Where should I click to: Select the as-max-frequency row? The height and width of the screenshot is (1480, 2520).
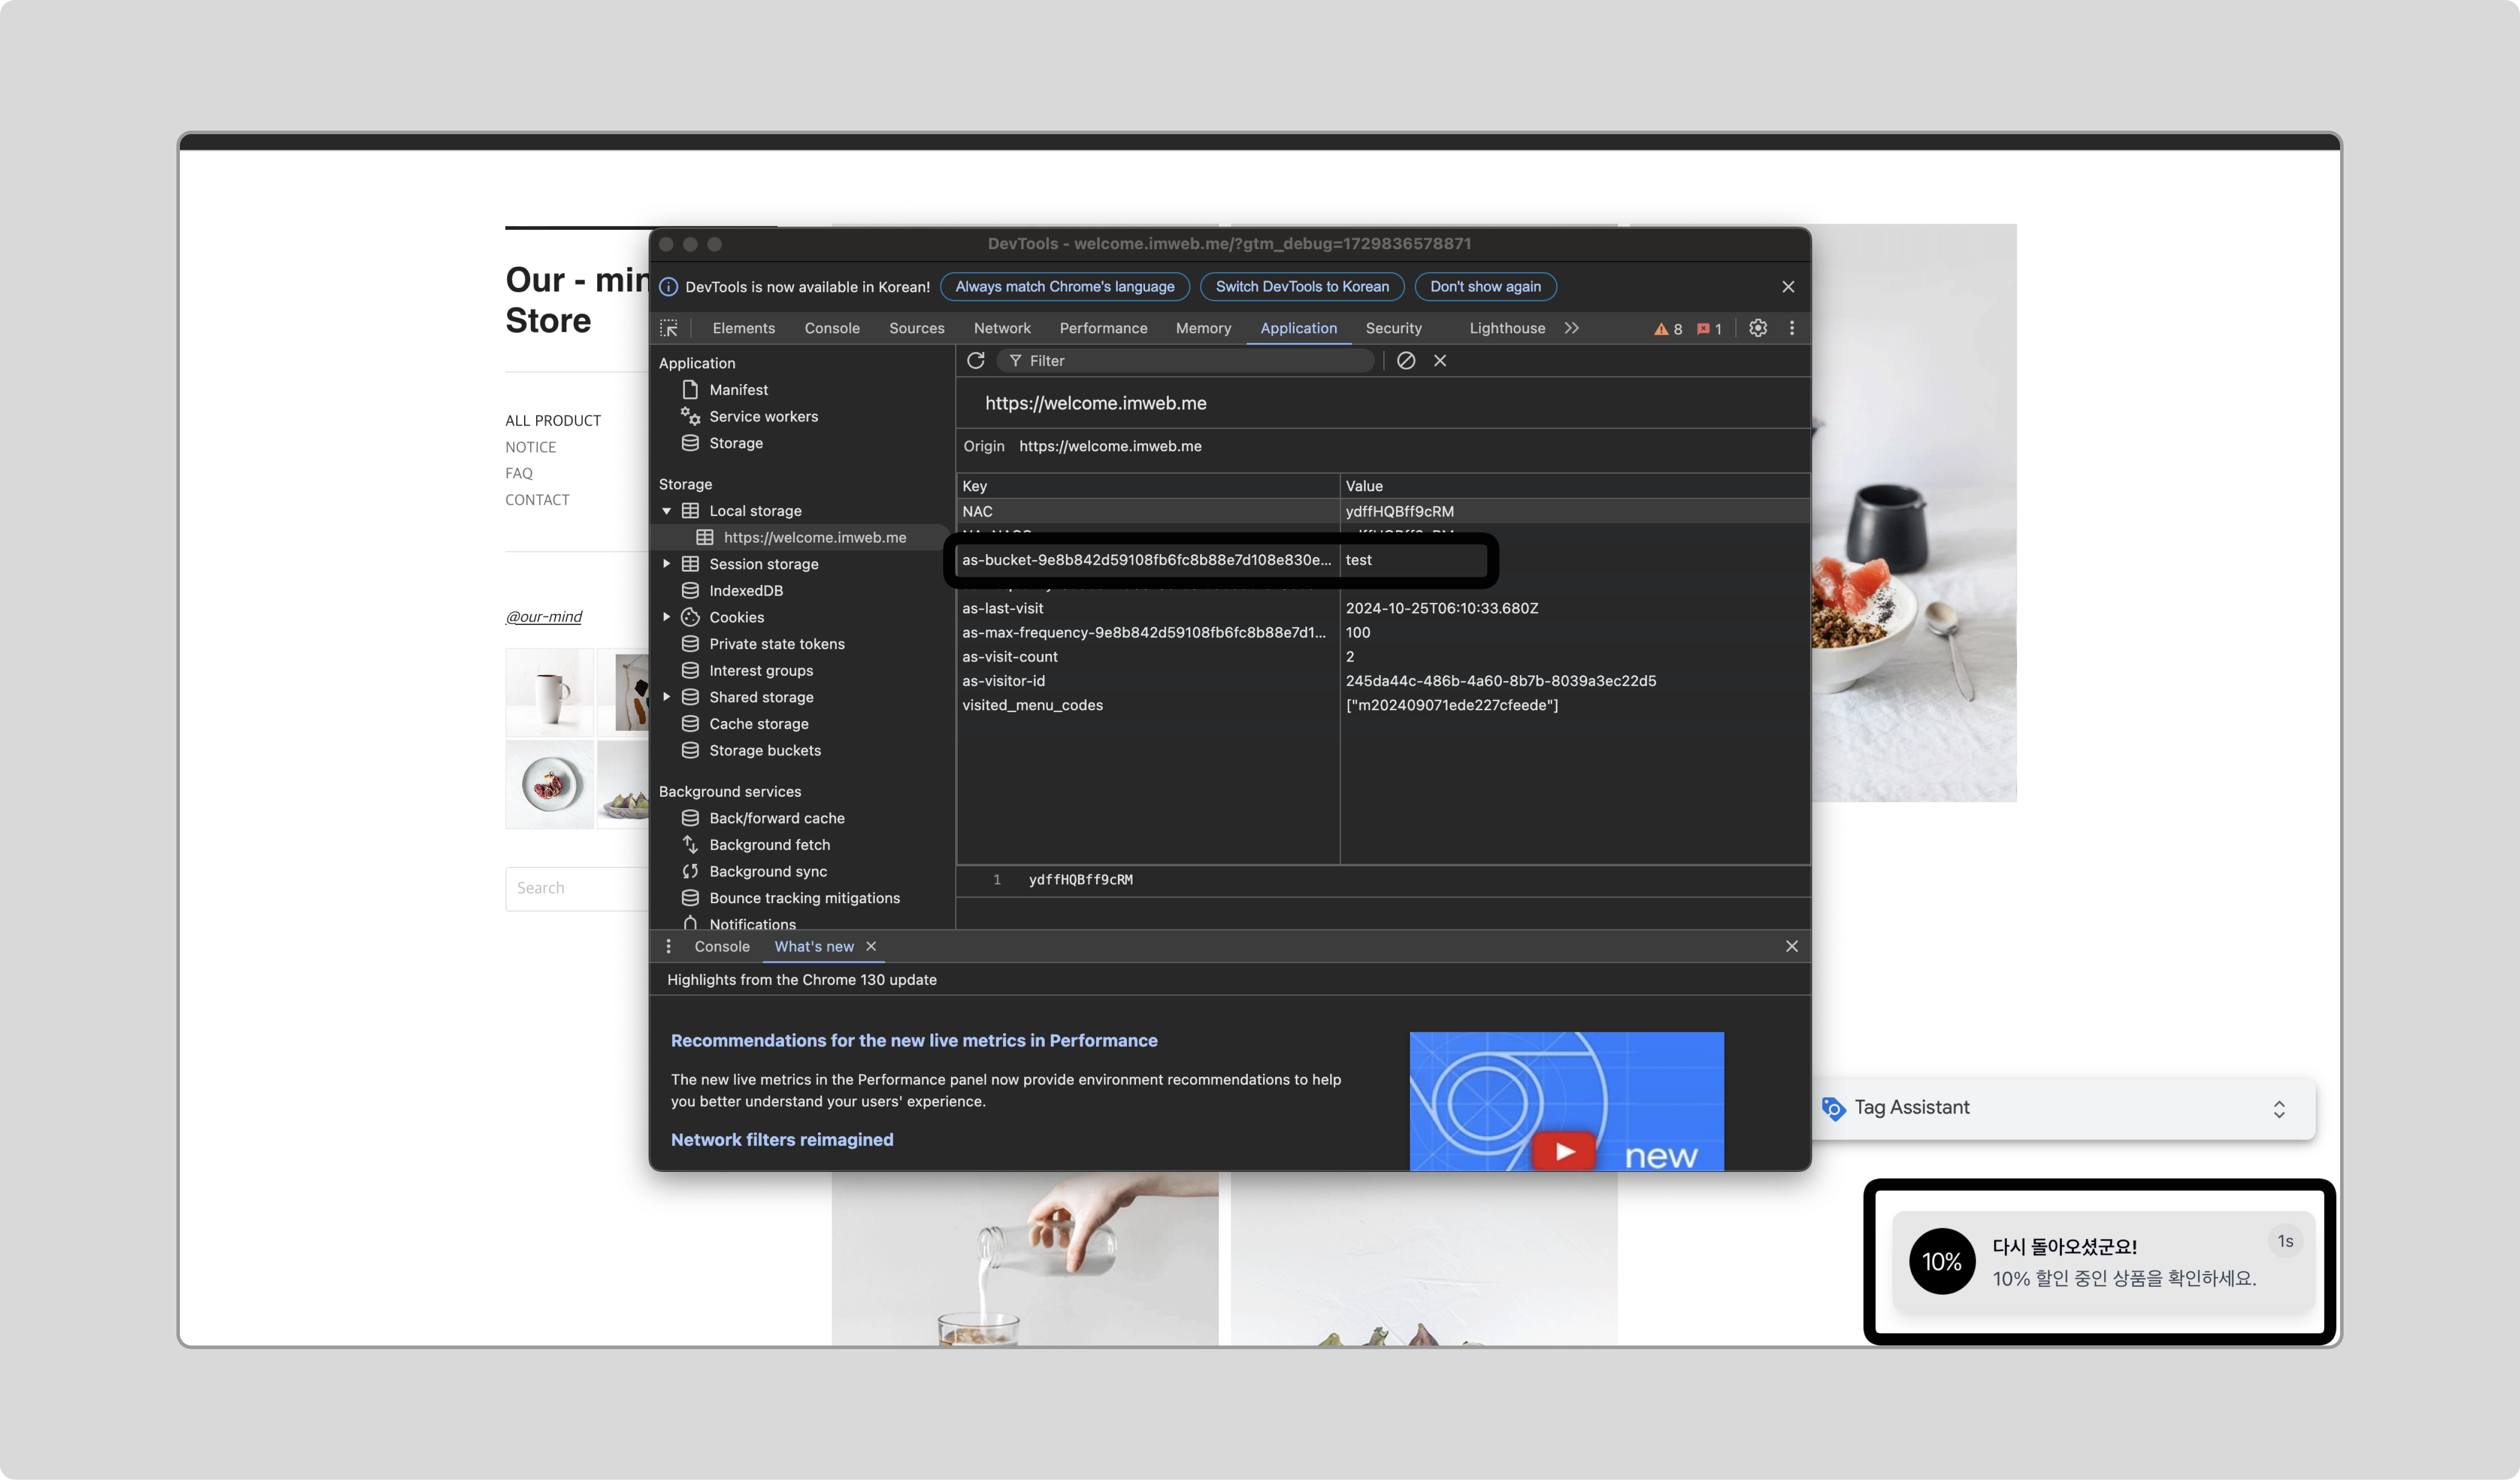[x=1383, y=632]
